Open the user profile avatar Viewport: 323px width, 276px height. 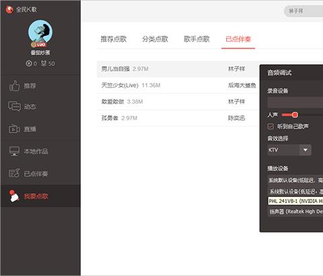pos(40,32)
